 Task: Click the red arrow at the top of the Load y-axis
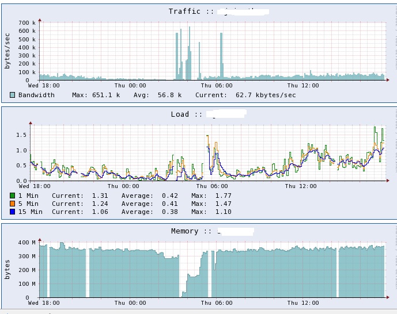point(31,123)
